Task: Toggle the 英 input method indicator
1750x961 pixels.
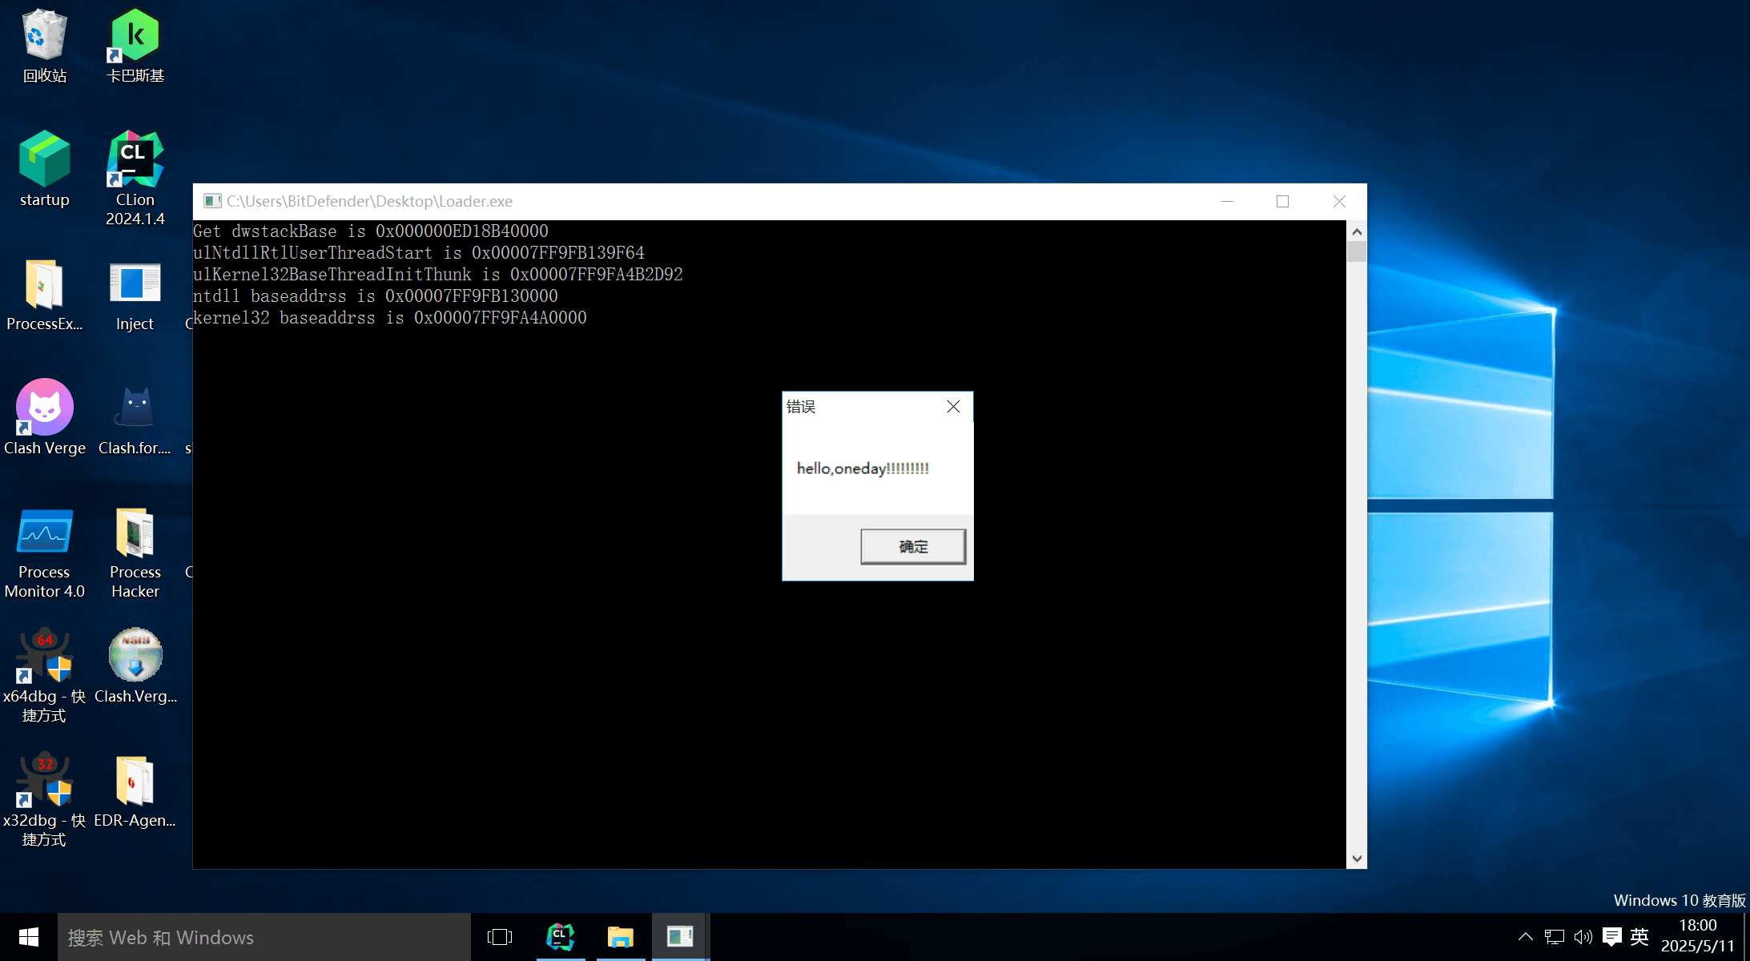Action: click(x=1639, y=937)
